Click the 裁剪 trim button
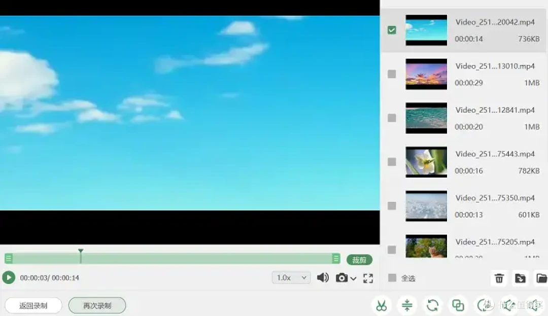 [359, 260]
